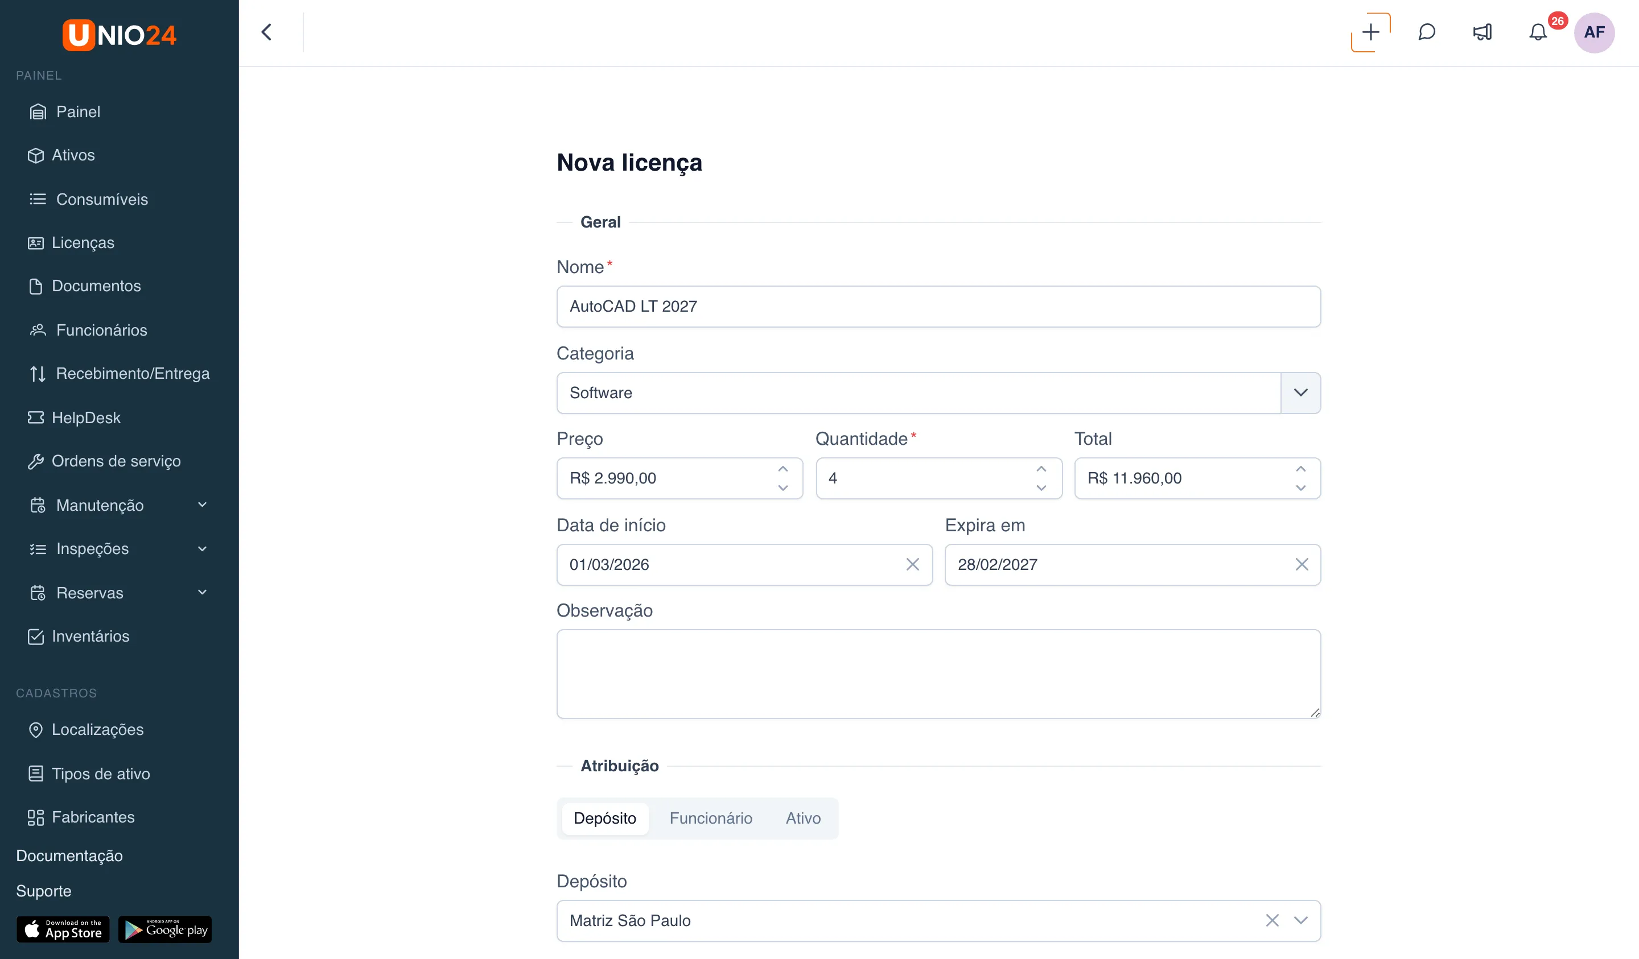This screenshot has height=959, width=1639.
Task: Click the Google Play badge
Action: [165, 929]
